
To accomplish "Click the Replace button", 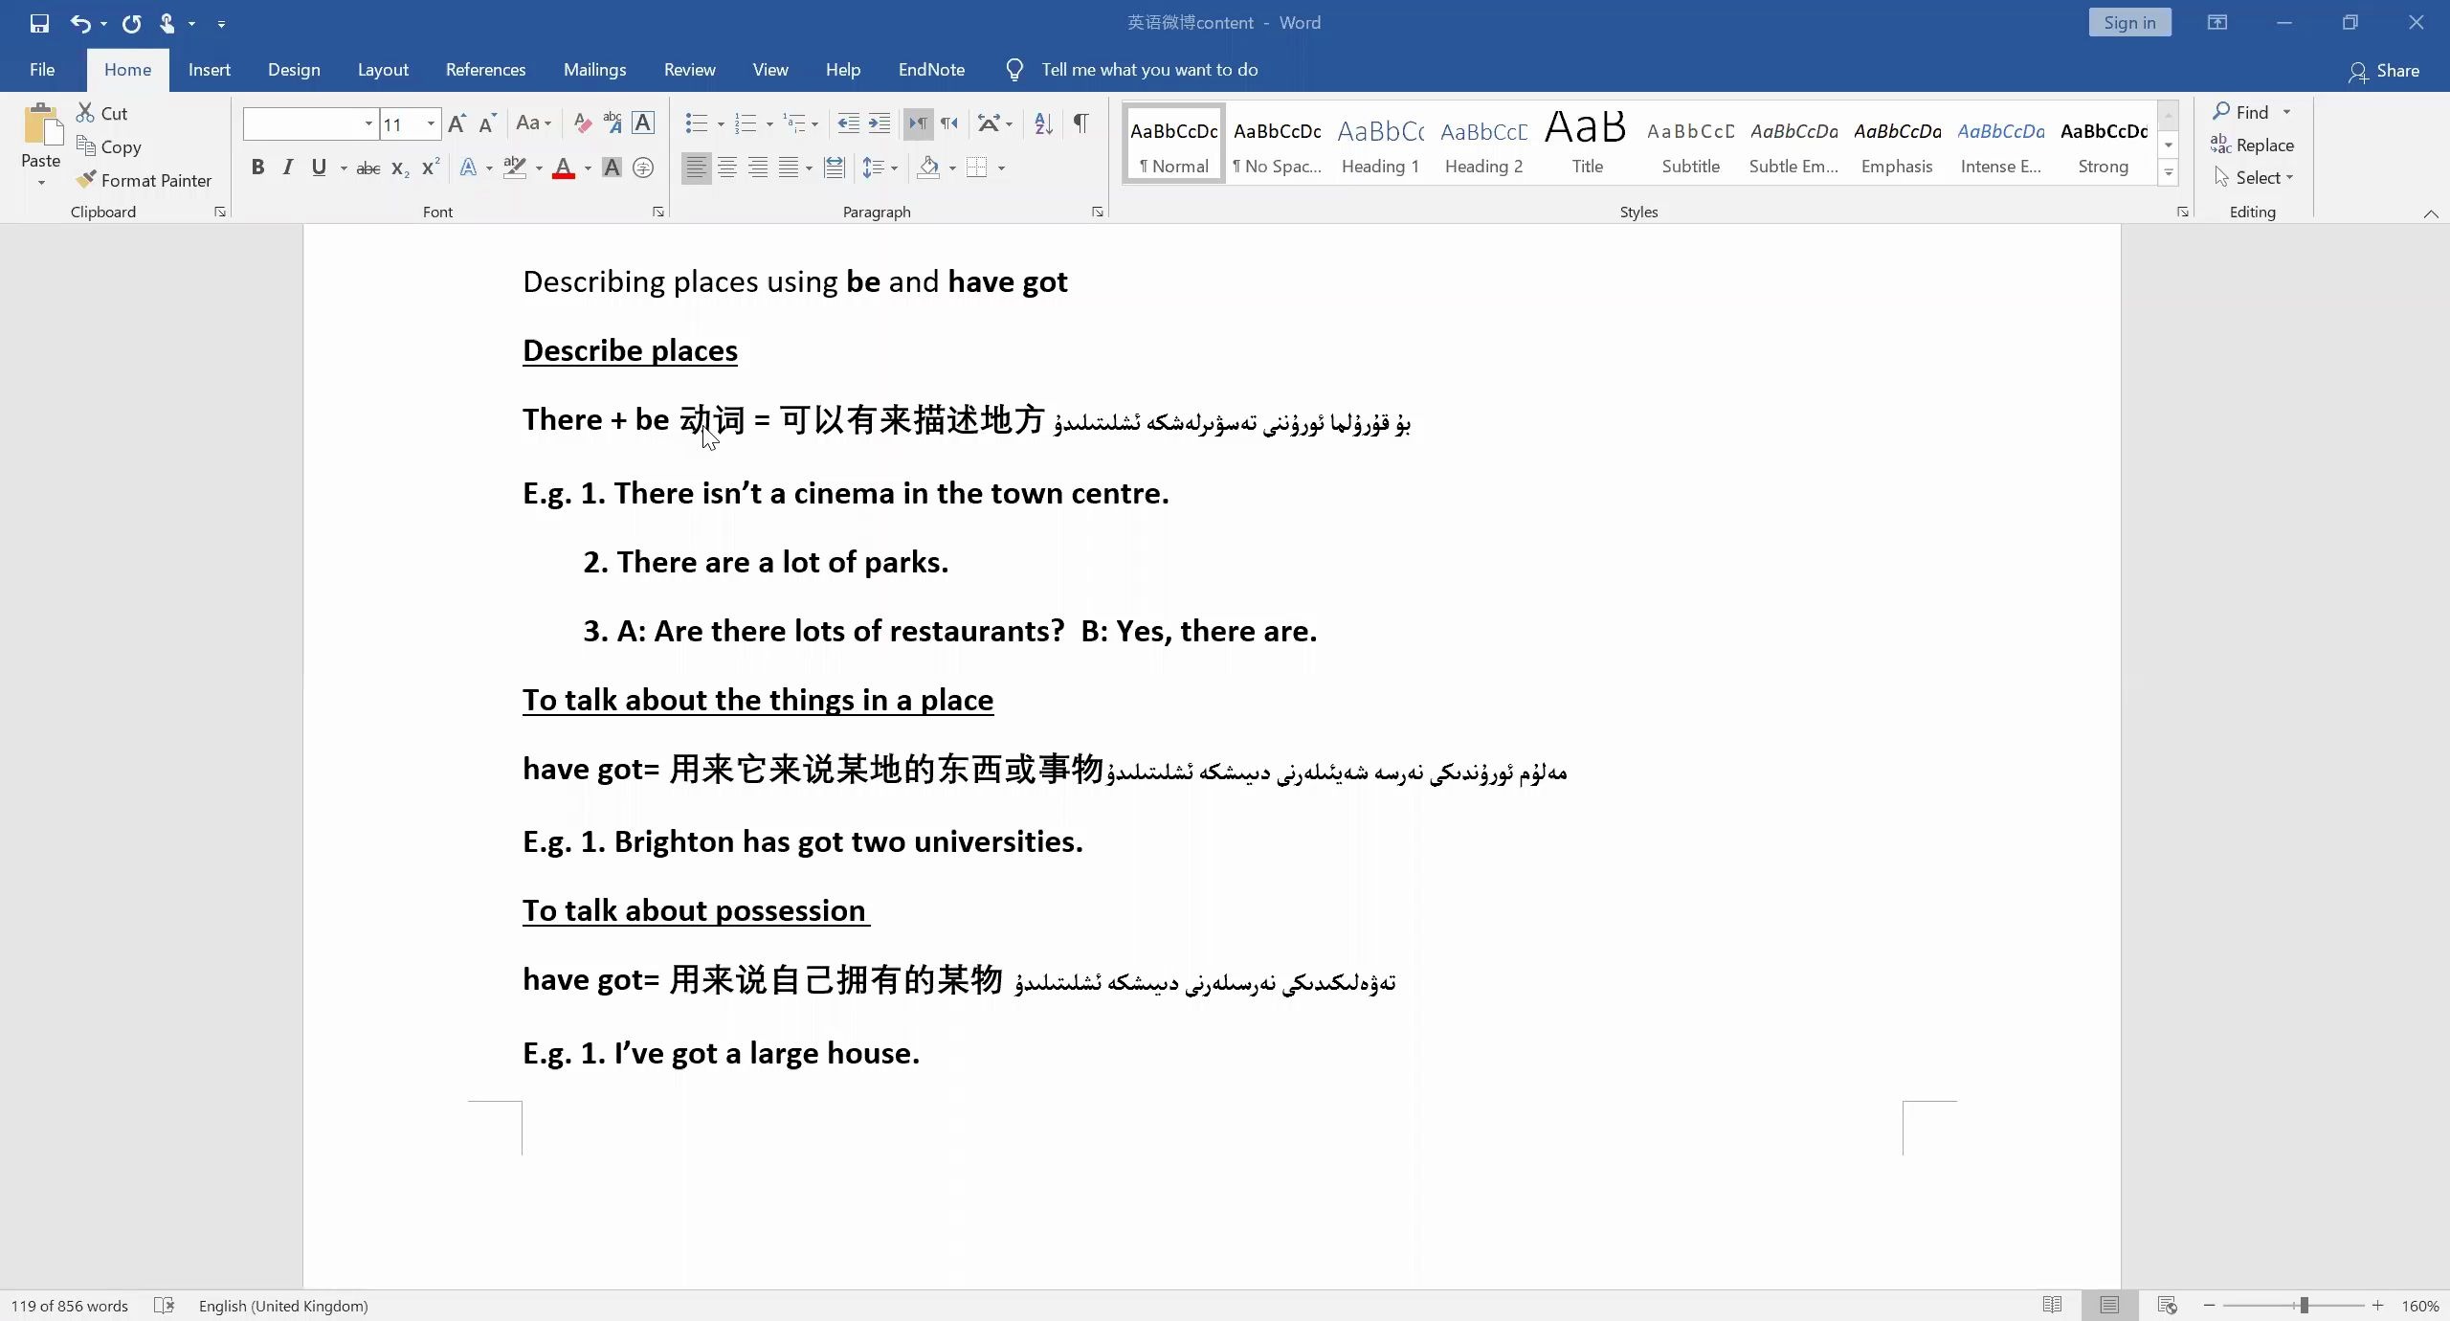I will [x=2253, y=145].
